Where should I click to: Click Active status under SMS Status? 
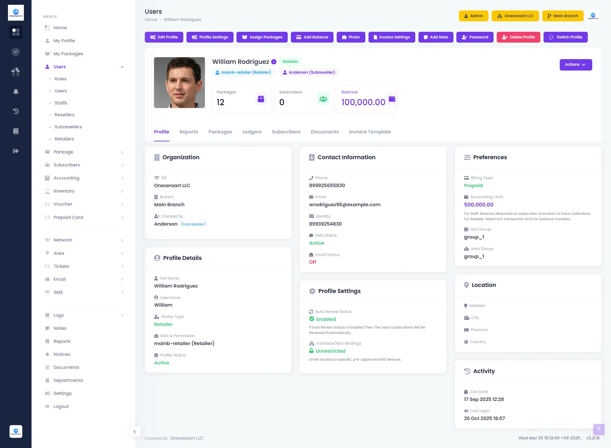coord(317,243)
